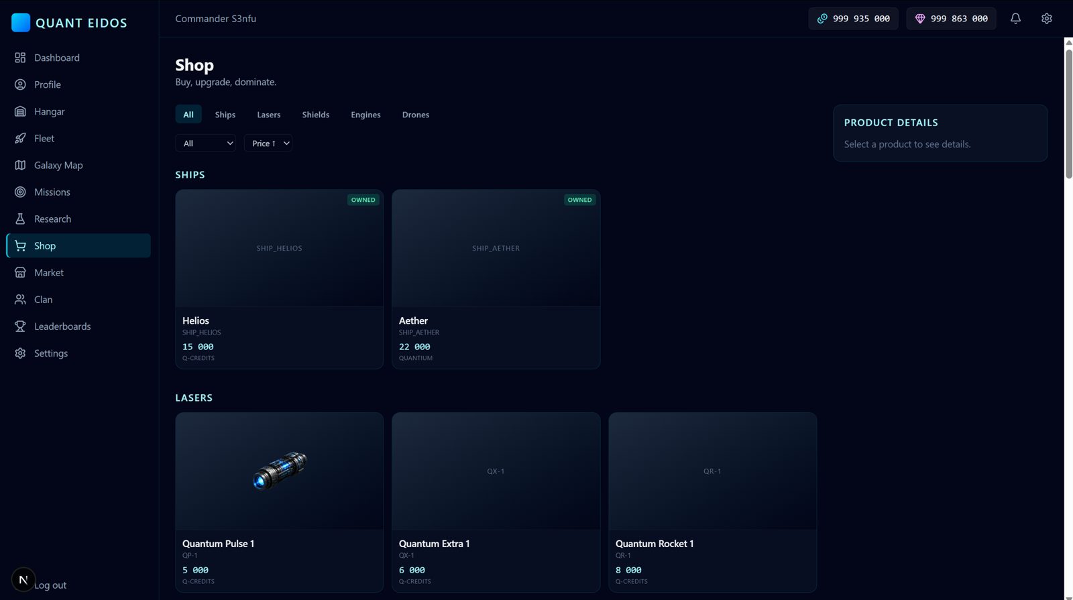
Task: Select the All category tab
Action: (x=188, y=115)
